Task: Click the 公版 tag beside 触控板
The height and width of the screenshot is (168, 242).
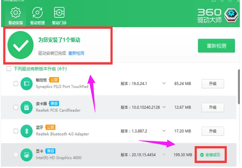Action: [x=54, y=80]
